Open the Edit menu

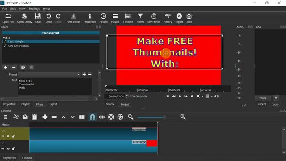(x=13, y=9)
